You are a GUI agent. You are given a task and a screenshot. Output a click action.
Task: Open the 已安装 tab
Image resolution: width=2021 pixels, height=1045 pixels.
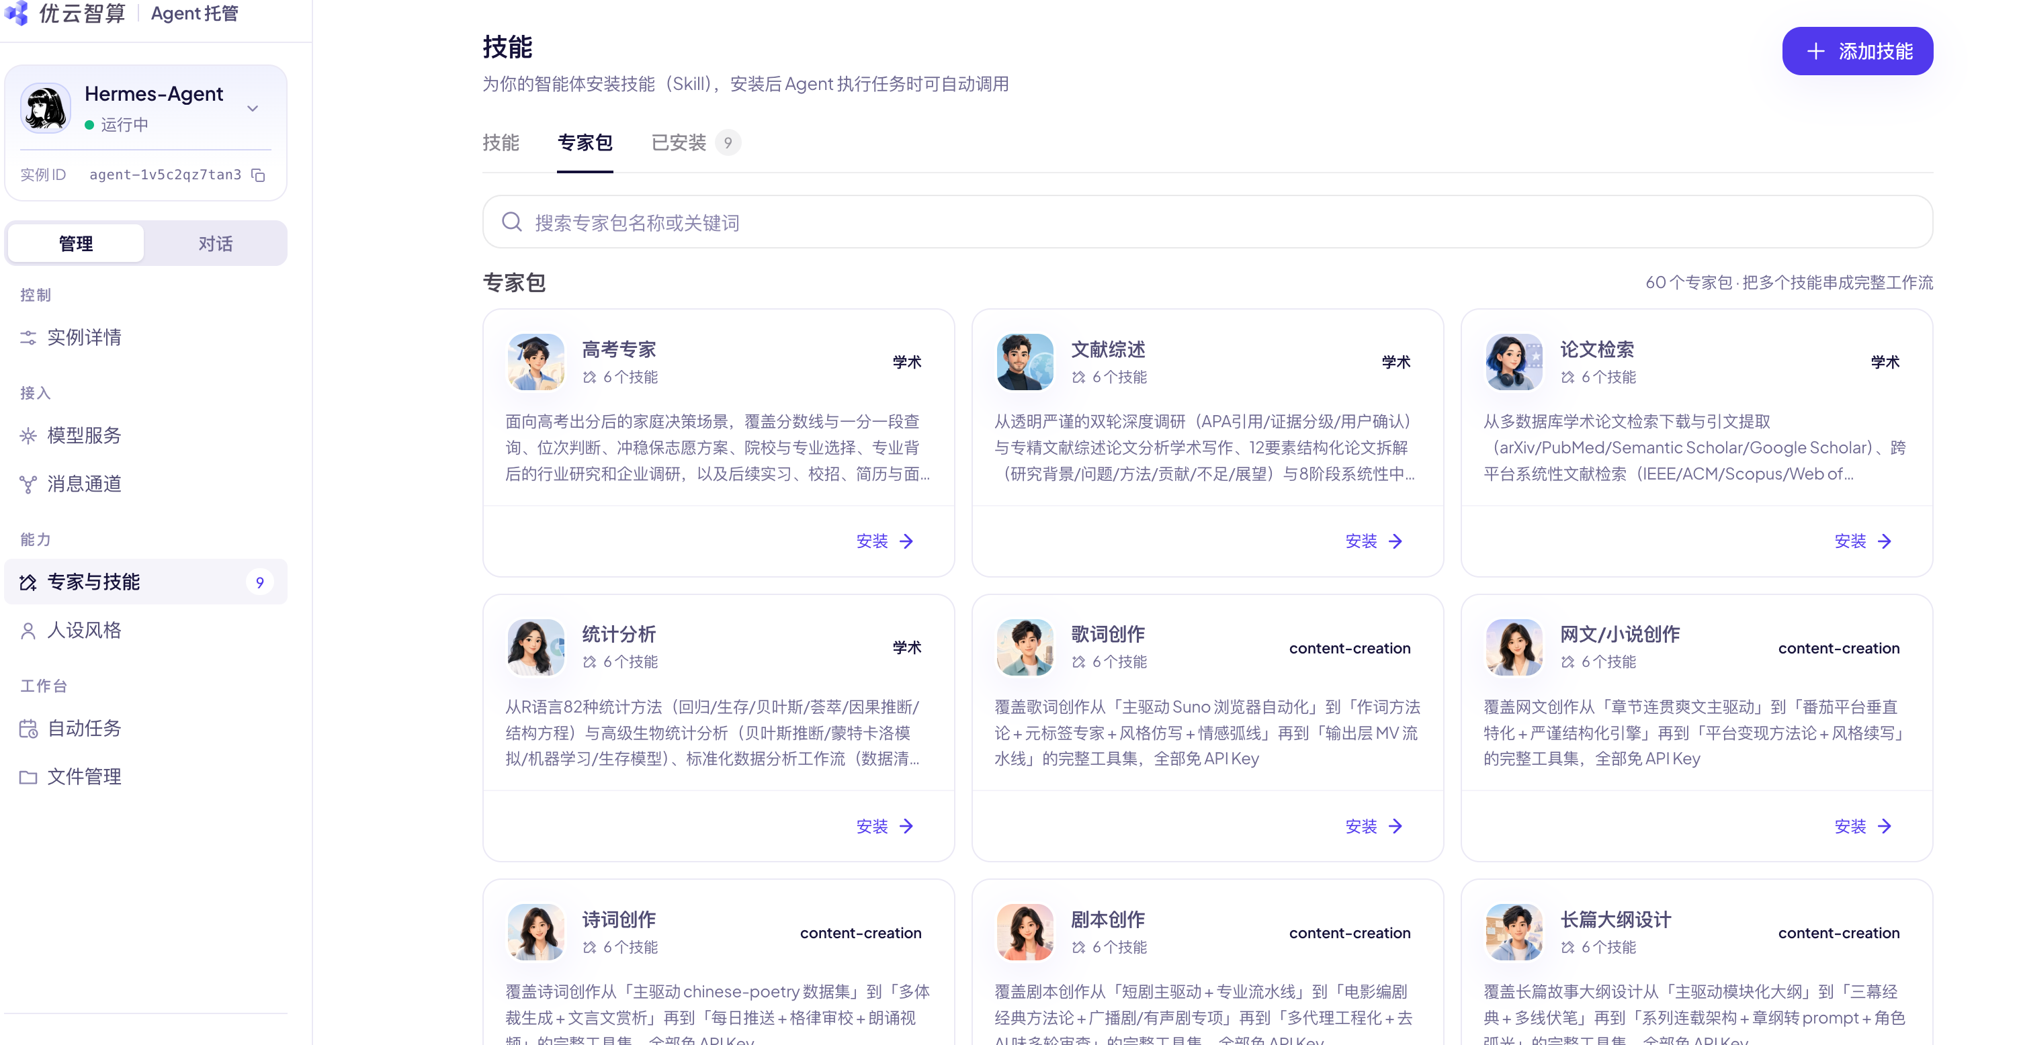tap(695, 142)
